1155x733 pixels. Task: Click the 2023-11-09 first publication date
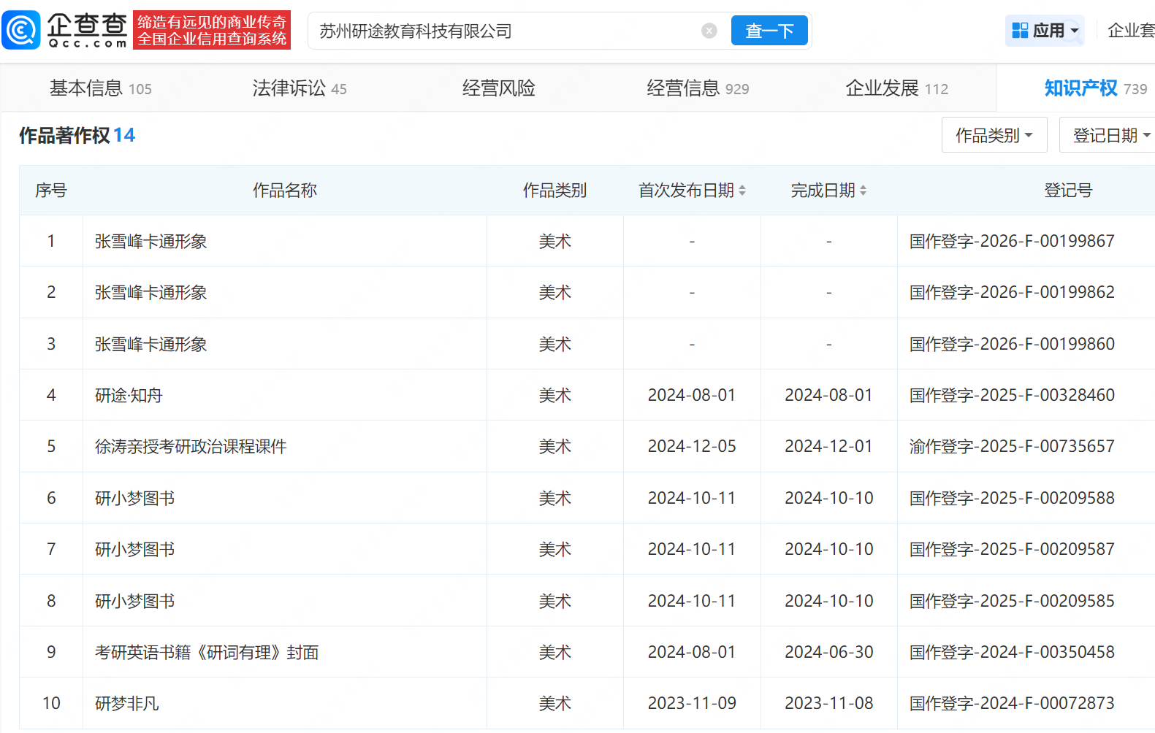point(692,703)
